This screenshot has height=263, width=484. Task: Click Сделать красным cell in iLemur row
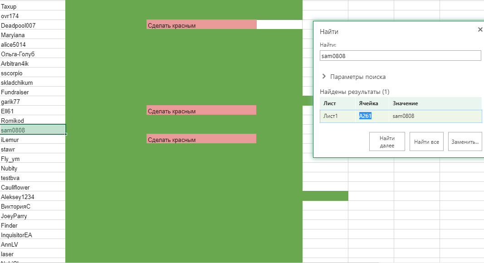201,139
